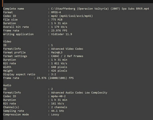
Task: Select the Compression mode Lossy value
Action: click(x=55, y=114)
